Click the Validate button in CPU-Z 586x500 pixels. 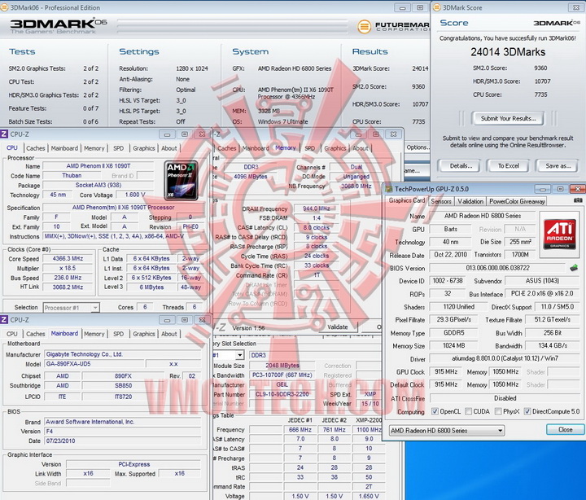point(338,327)
